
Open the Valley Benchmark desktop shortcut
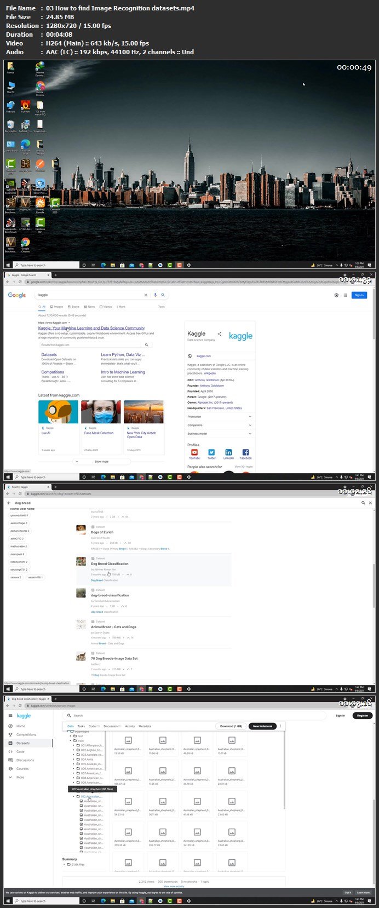[10, 244]
